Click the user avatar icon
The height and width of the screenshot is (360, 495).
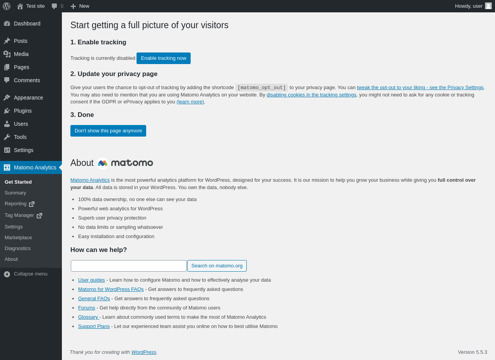coord(488,6)
